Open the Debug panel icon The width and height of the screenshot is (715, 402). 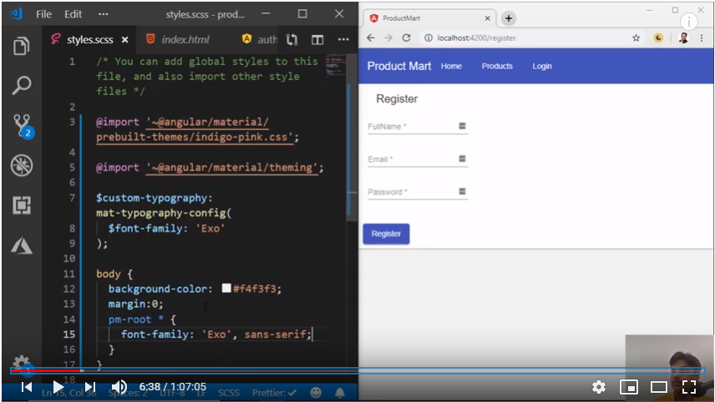coord(21,165)
